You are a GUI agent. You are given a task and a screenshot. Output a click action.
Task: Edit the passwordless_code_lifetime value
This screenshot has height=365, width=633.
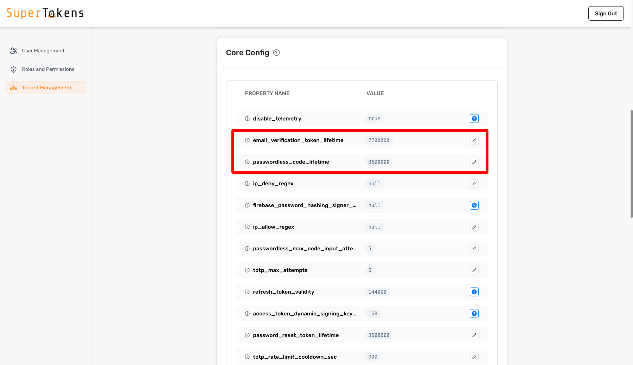coord(474,162)
